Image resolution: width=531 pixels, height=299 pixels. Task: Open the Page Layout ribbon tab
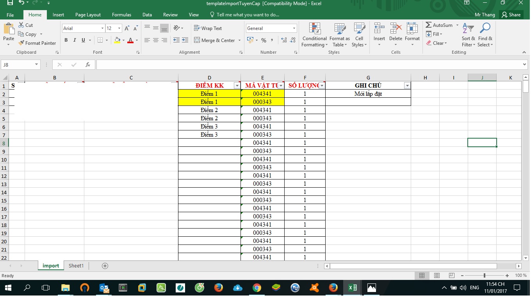pyautogui.click(x=88, y=15)
